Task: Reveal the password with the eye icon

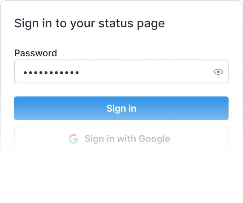Action: pos(218,72)
